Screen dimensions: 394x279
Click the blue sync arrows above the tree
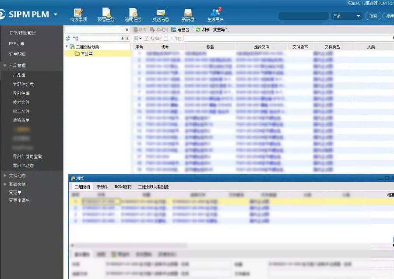click(68, 39)
